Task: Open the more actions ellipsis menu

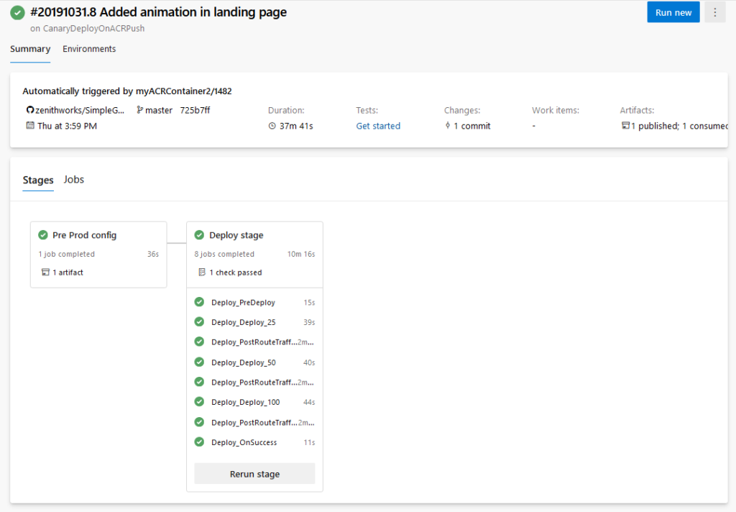Action: coord(714,12)
